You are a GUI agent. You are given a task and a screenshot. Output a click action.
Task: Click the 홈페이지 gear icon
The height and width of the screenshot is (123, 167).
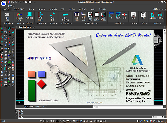point(153,16)
